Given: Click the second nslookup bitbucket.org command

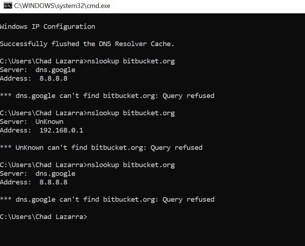Looking at the screenshot, I should 131,113.
